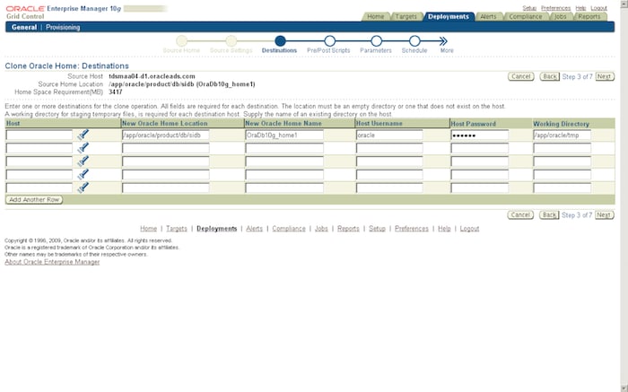Focus the first row Host field
Viewport: 628px width, 392px height.
pyautogui.click(x=39, y=135)
